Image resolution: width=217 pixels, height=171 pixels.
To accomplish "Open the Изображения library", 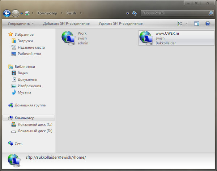I will pyautogui.click(x=29, y=86).
